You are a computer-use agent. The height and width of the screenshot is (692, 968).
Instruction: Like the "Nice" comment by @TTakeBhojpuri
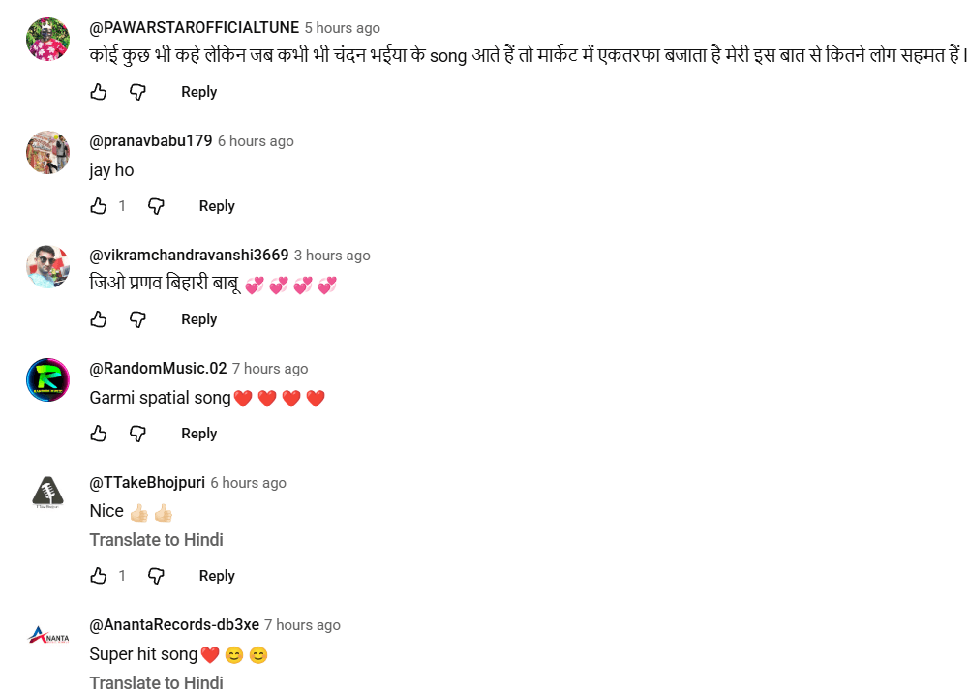pyautogui.click(x=99, y=576)
